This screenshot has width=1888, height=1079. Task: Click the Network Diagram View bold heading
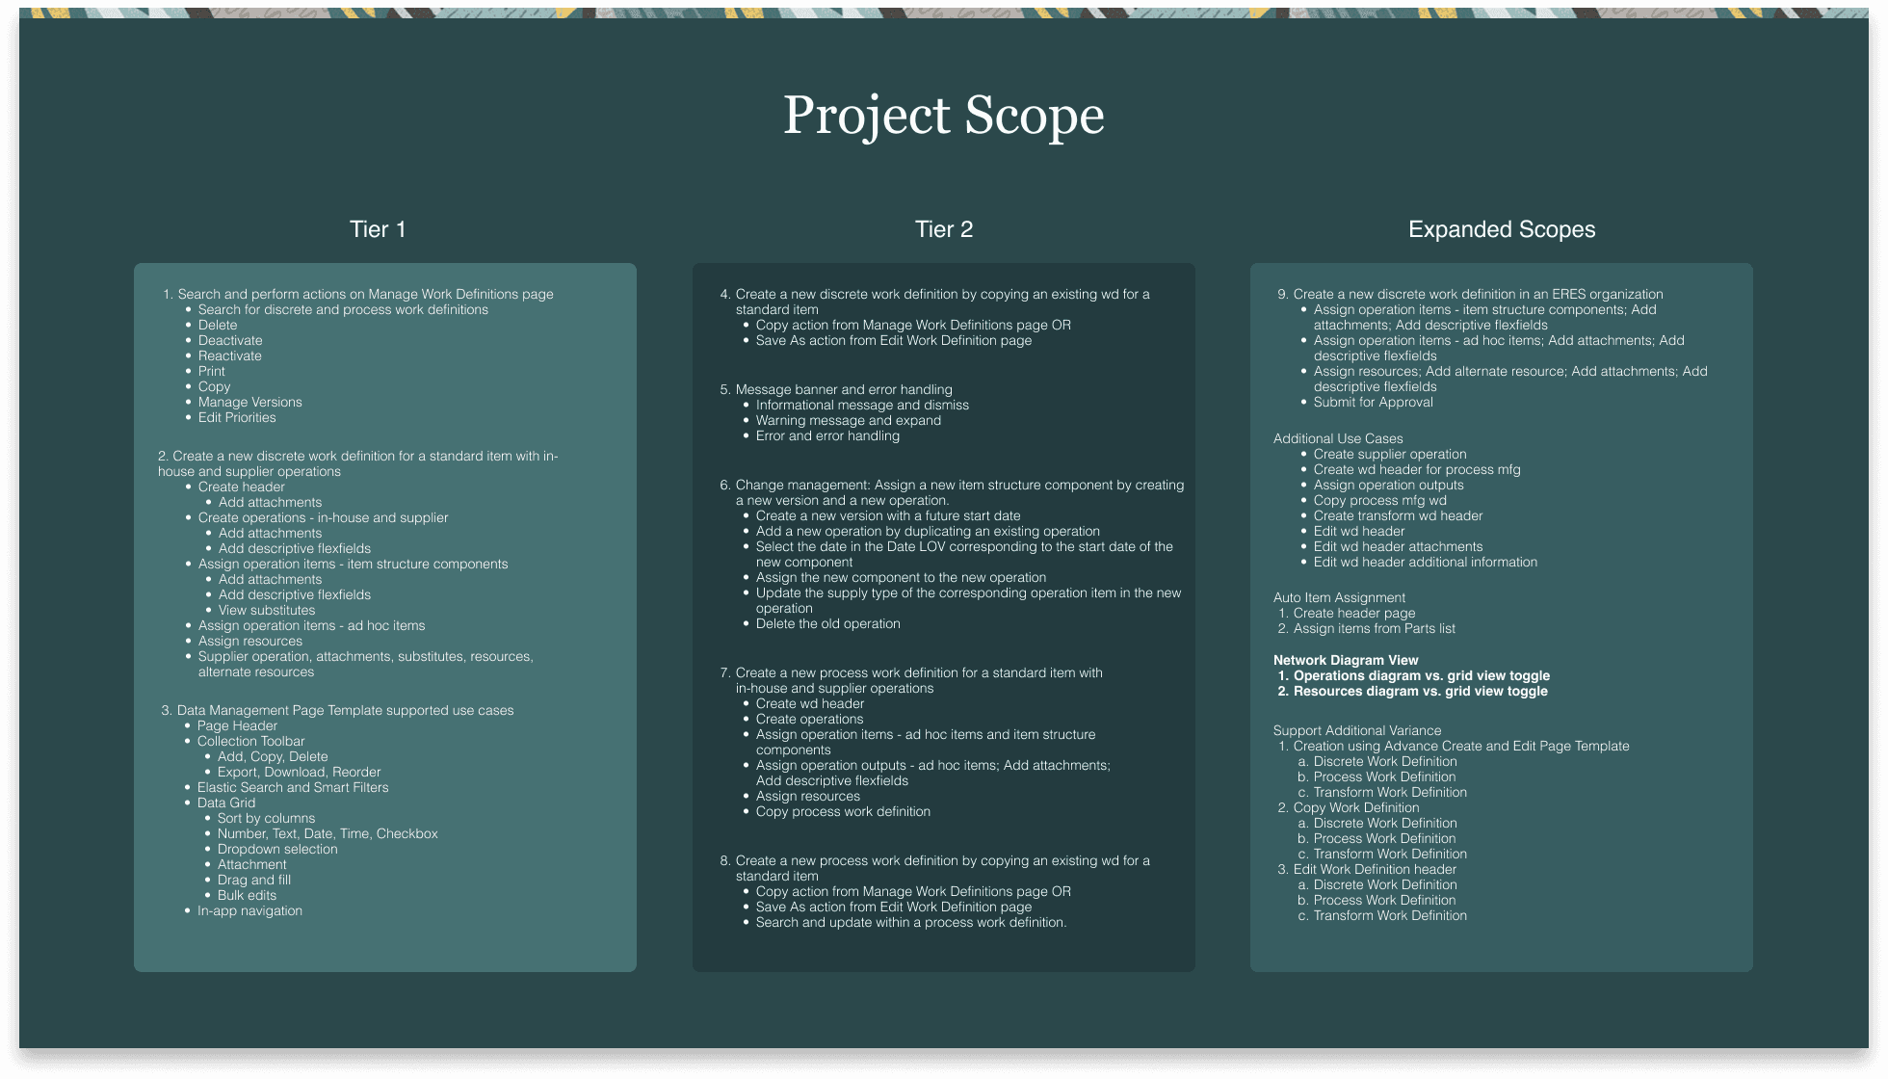(x=1345, y=660)
